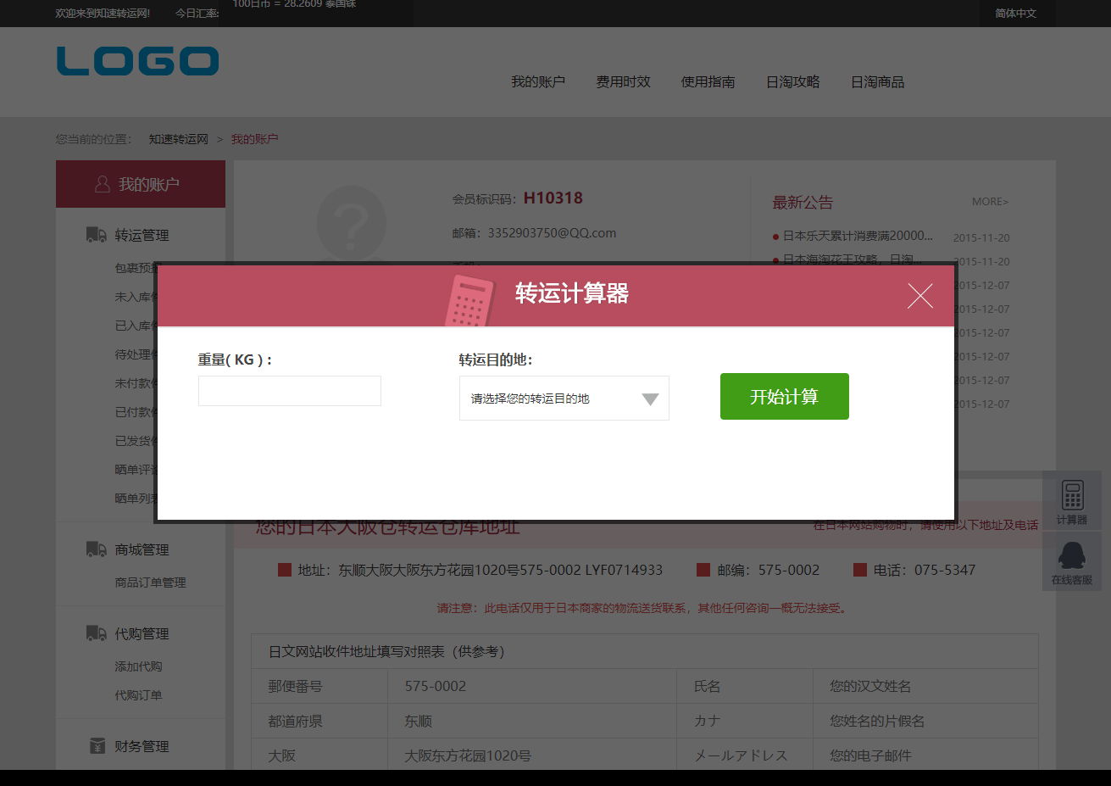1111x786 pixels.
Task: Click the truck icon beside 代购管理
Action: (x=96, y=633)
